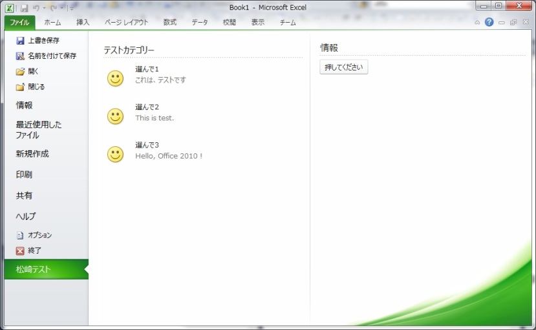
Task: Select the 選んで1 item title
Action: point(147,69)
